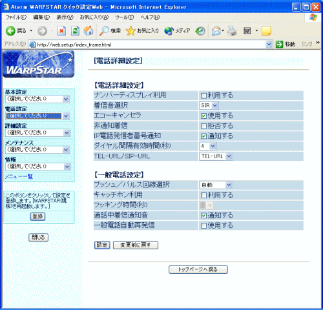The width and height of the screenshot is (323, 310).
Task: Enable 一般電話自動再発信 checkbox
Action: pos(203,225)
